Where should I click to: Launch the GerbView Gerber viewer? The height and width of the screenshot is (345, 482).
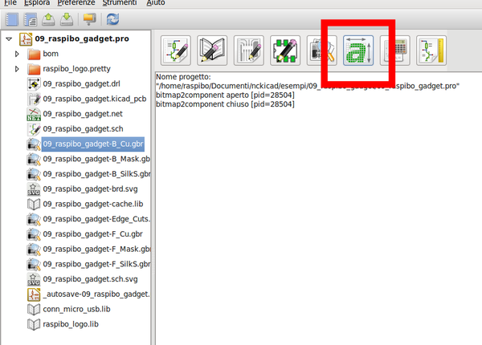coord(322,51)
